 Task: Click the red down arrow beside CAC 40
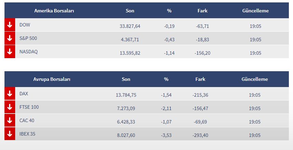pyautogui.click(x=10, y=120)
